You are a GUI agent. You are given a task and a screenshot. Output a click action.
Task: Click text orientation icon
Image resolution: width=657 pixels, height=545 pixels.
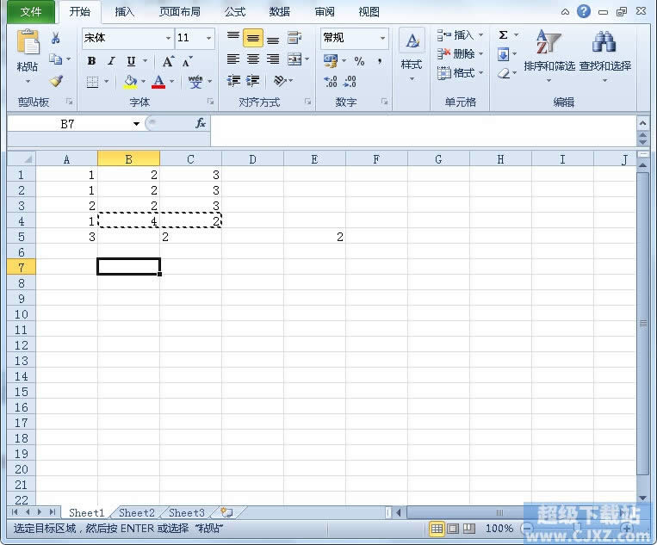point(280,80)
